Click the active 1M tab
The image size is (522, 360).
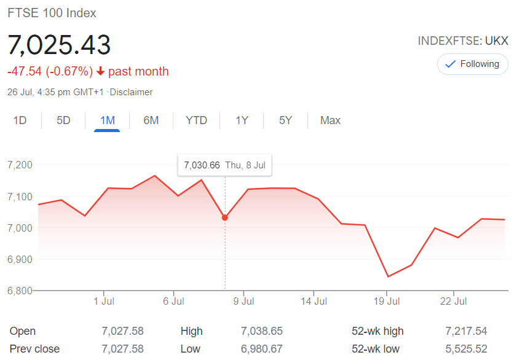coord(108,120)
